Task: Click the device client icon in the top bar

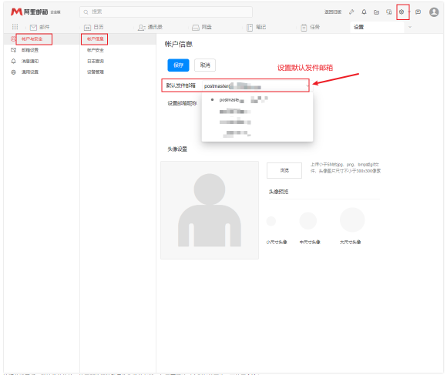Action: [x=389, y=12]
